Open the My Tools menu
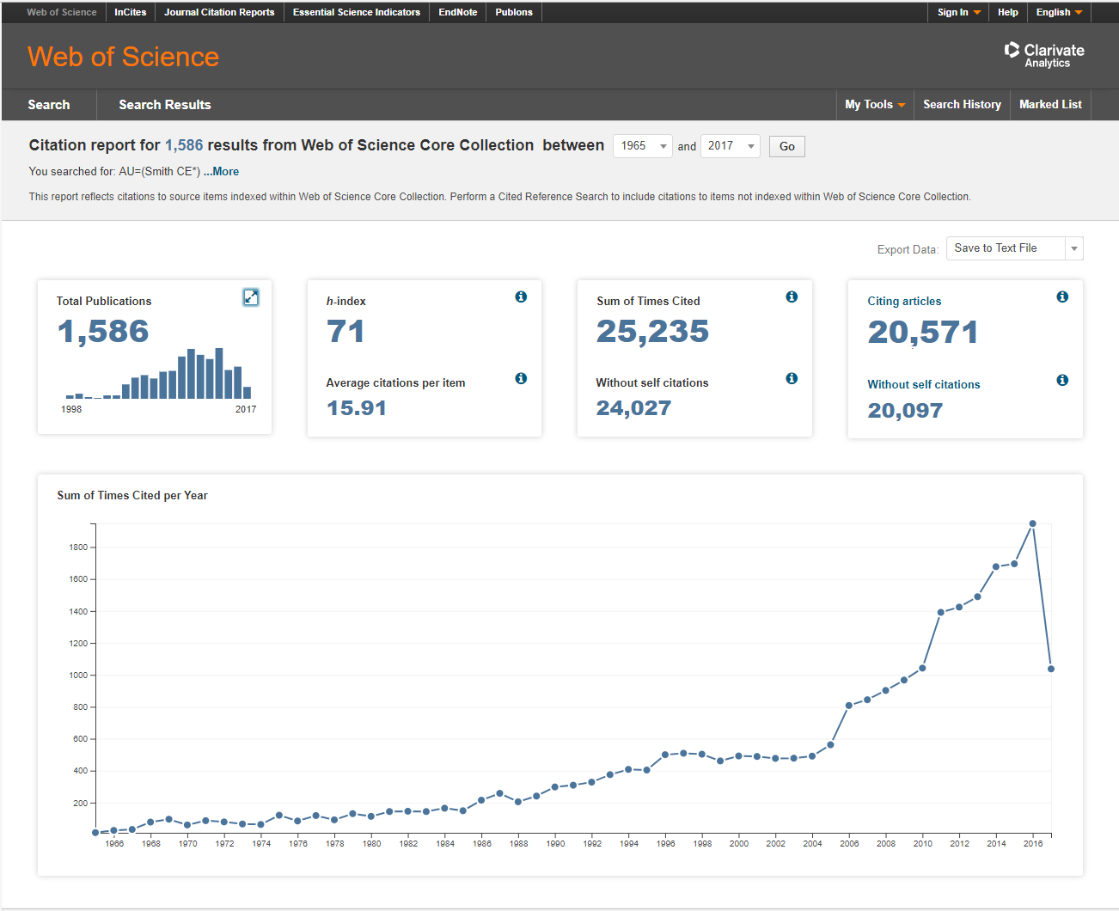This screenshot has height=911, width=1119. tap(874, 105)
